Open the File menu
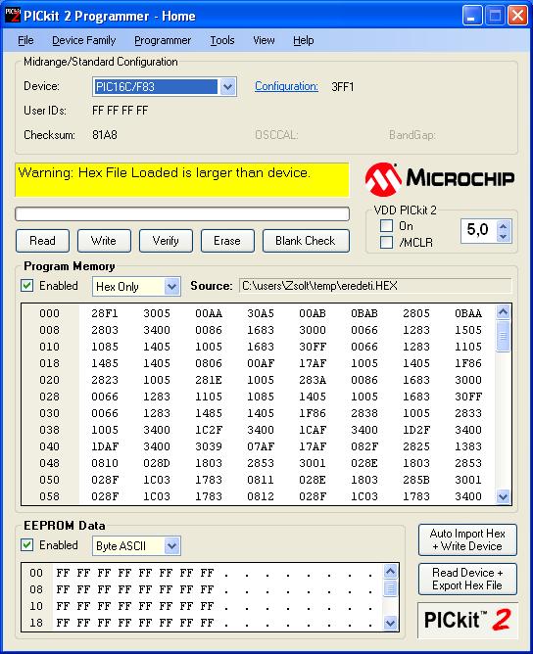The image size is (533, 654). (25, 40)
